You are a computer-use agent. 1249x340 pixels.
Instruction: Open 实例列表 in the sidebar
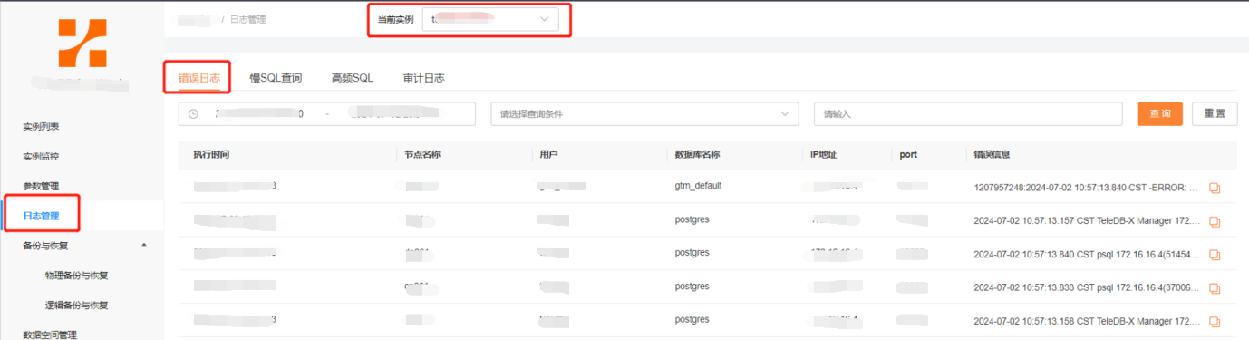click(x=41, y=127)
